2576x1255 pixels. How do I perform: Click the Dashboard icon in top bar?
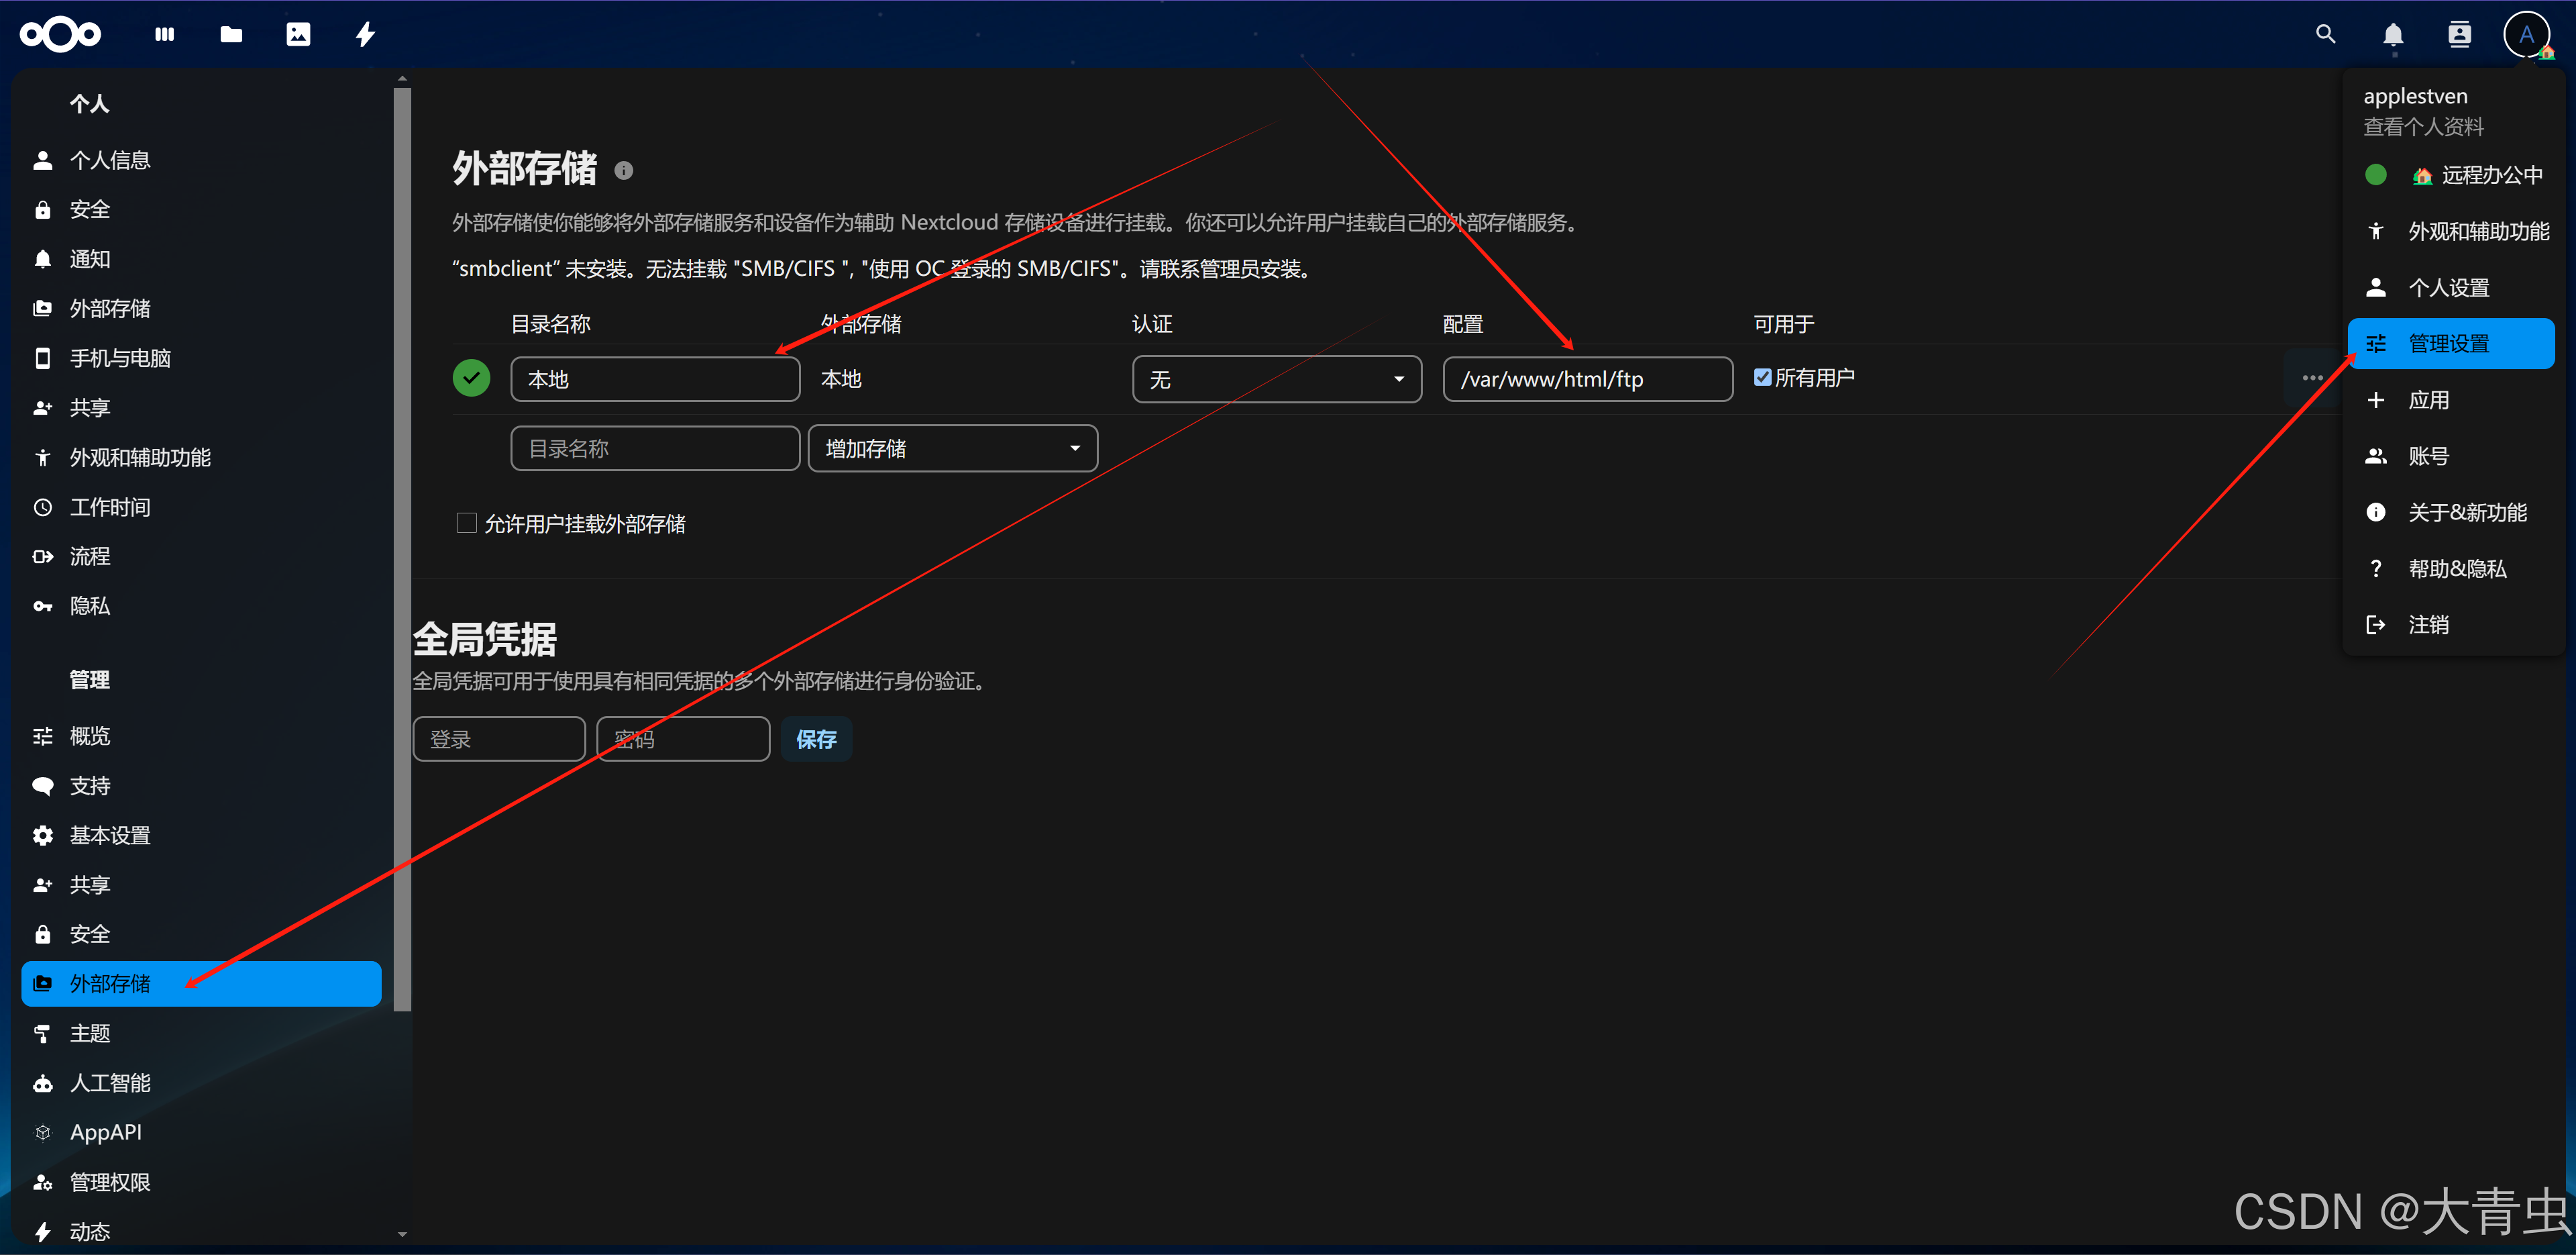165,35
